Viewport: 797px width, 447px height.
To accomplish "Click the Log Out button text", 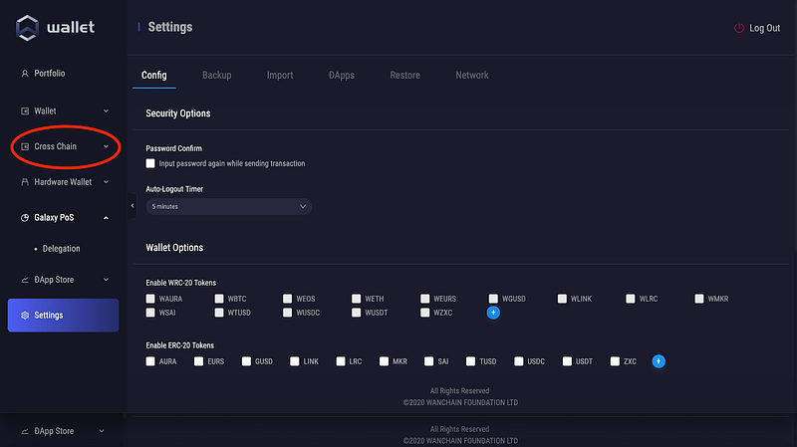I will pos(764,29).
